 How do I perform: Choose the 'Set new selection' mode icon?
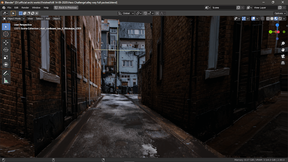tap(20, 13)
